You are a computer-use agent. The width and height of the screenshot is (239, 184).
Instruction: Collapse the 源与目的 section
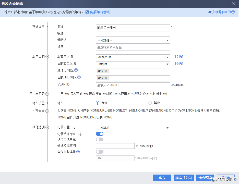[x=47, y=57]
